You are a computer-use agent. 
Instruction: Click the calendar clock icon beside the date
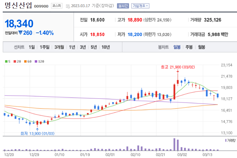[x=68, y=6]
